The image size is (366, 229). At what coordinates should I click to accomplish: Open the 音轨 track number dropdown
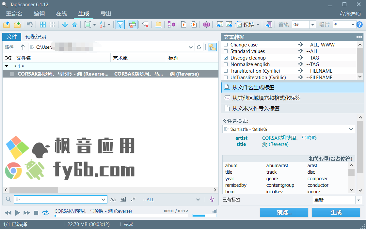coord(312,25)
